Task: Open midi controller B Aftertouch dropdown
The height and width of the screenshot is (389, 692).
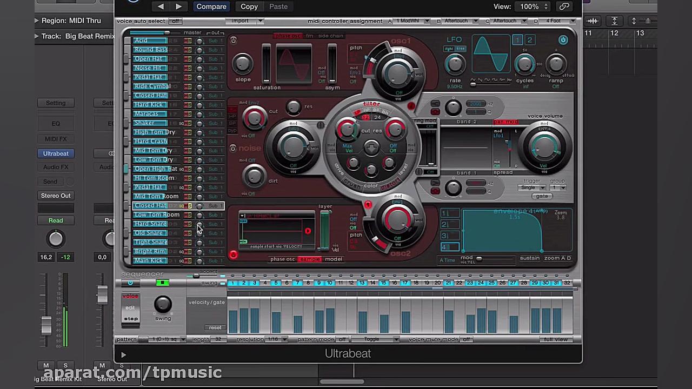Action: point(460,21)
